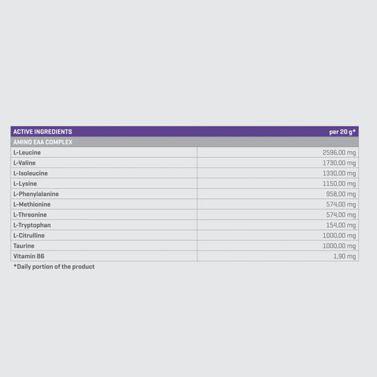Select the AMINO EAA COMPLEX section row
377x377 pixels.
tap(185, 142)
